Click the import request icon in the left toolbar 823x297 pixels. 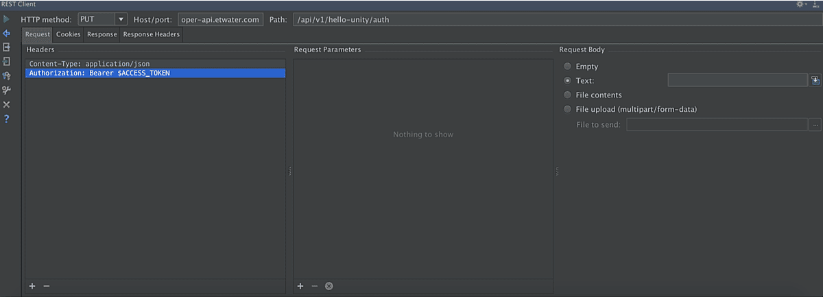[7, 61]
